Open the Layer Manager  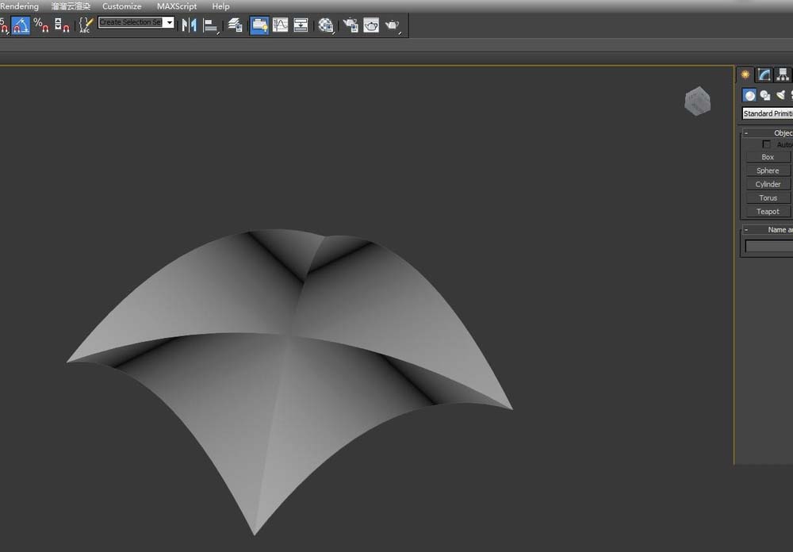tap(236, 25)
